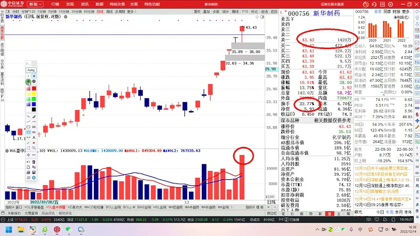The width and height of the screenshot is (420, 236).
Task: Toggle the 自选 watchlist button
Action: (x=264, y=12)
